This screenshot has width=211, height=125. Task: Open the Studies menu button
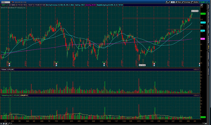195,2
